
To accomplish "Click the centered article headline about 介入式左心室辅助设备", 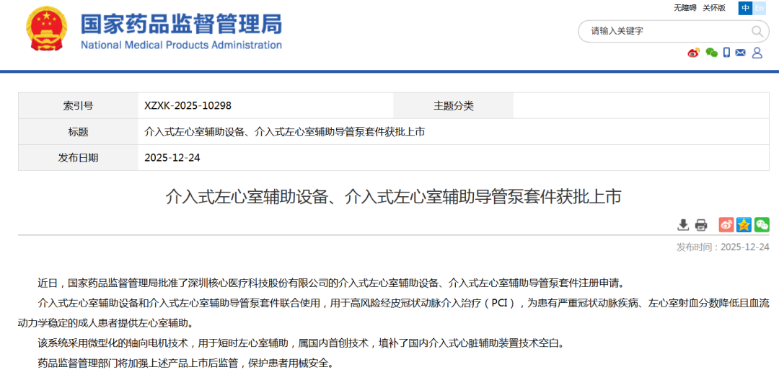I will pyautogui.click(x=394, y=197).
